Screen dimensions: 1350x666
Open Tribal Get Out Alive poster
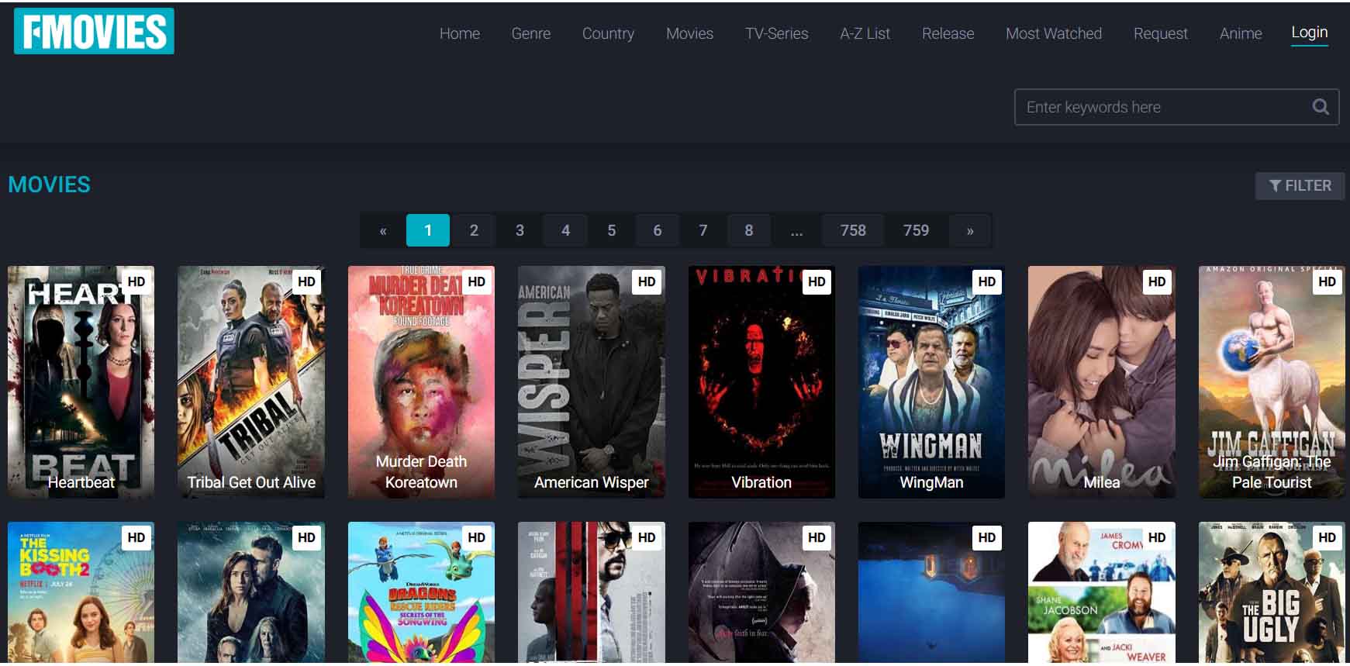tap(251, 381)
